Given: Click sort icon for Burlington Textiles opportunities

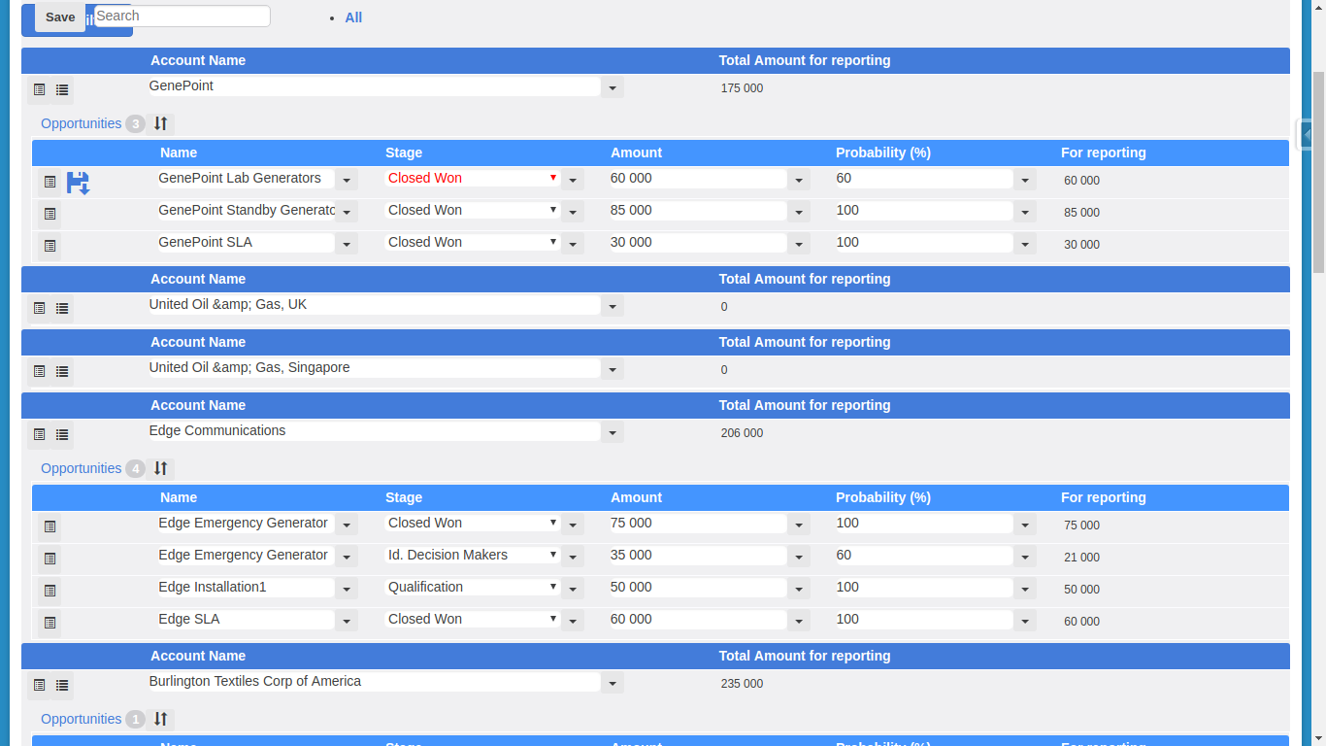Looking at the screenshot, I should point(161,719).
